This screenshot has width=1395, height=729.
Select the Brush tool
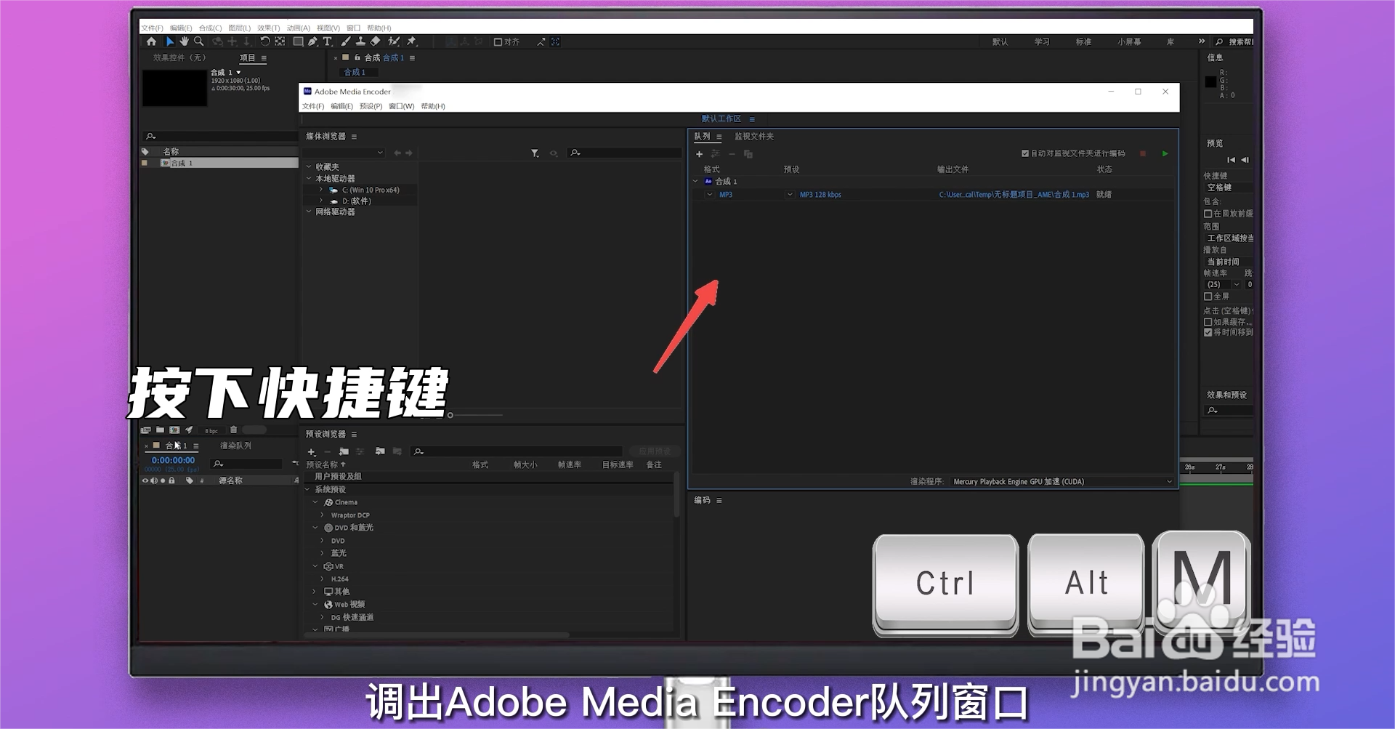346,42
